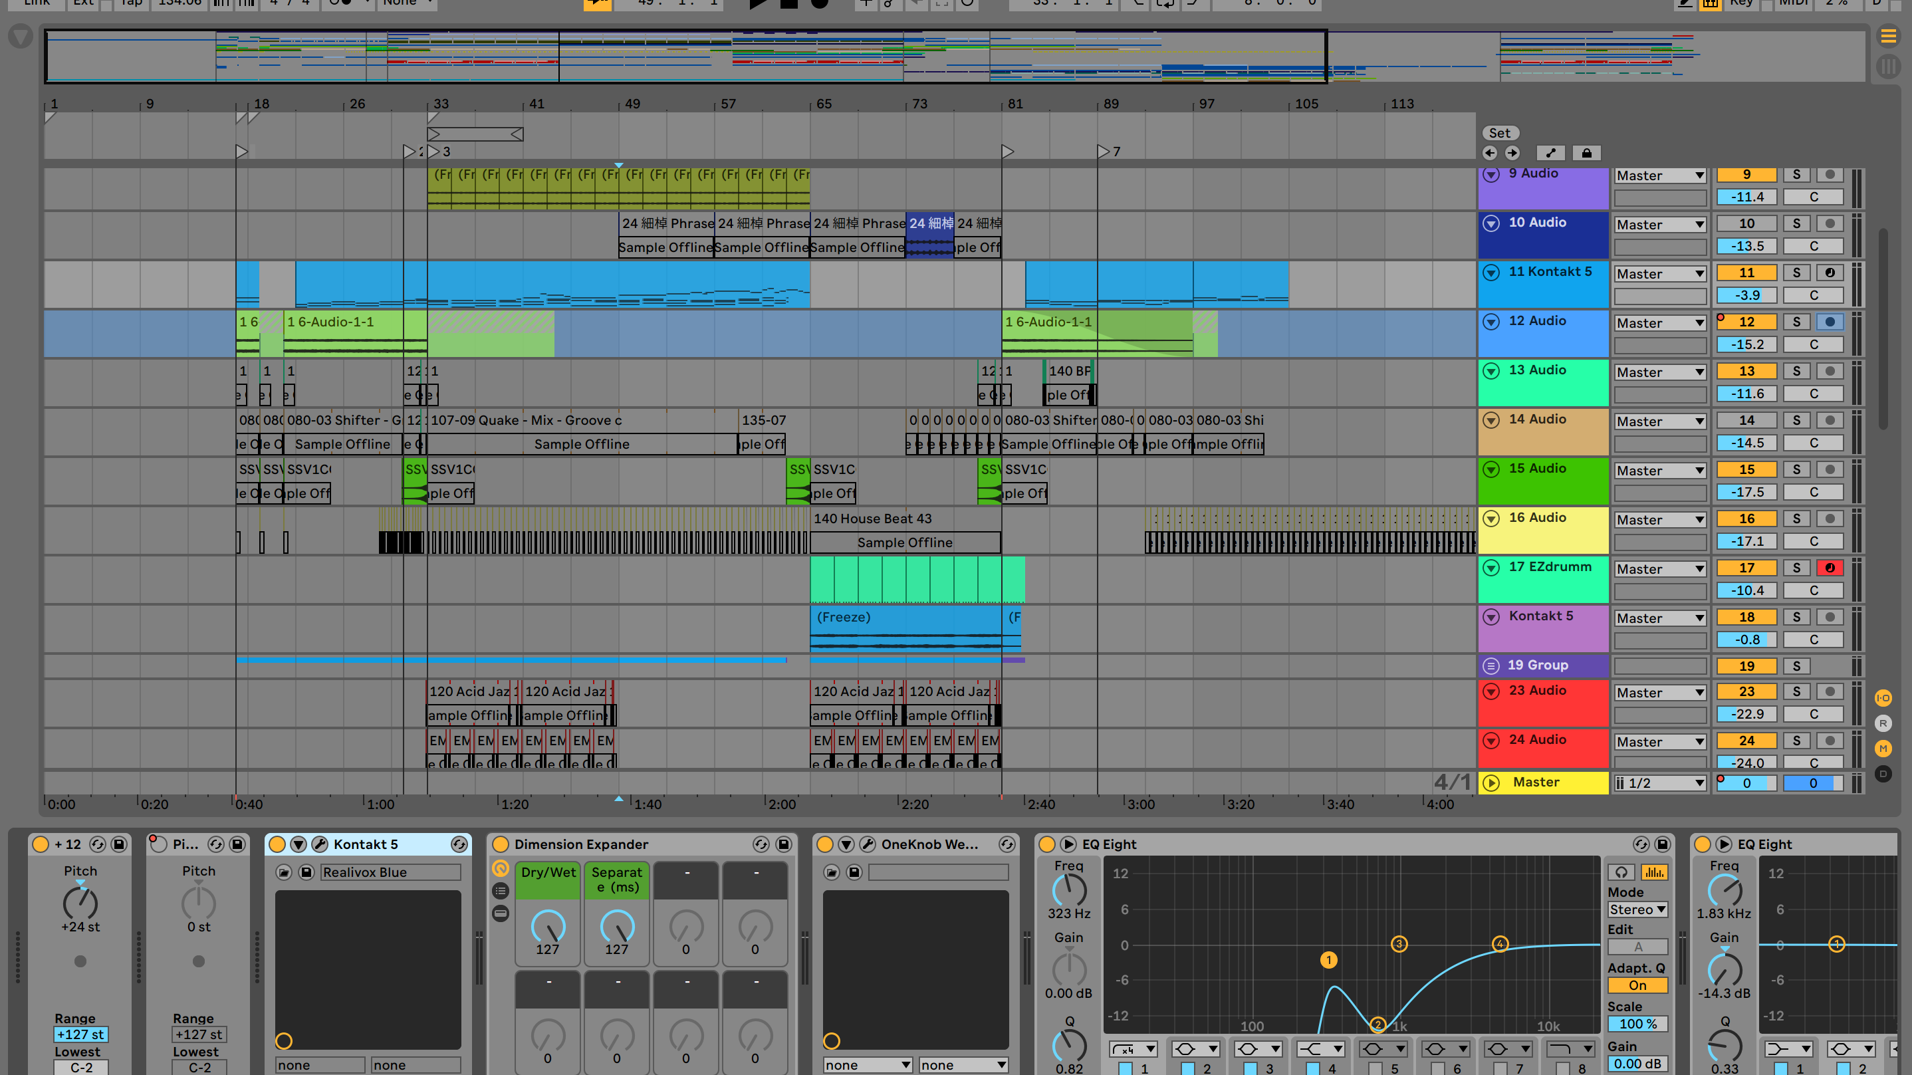Load preset folder icon in Kontakt 5
Viewport: 1912px width, 1075px height.
click(283, 872)
